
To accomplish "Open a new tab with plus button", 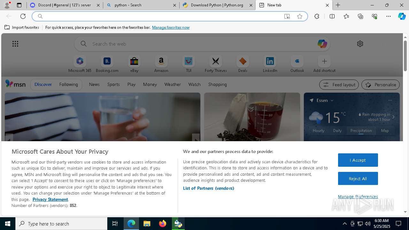I will click(x=338, y=5).
